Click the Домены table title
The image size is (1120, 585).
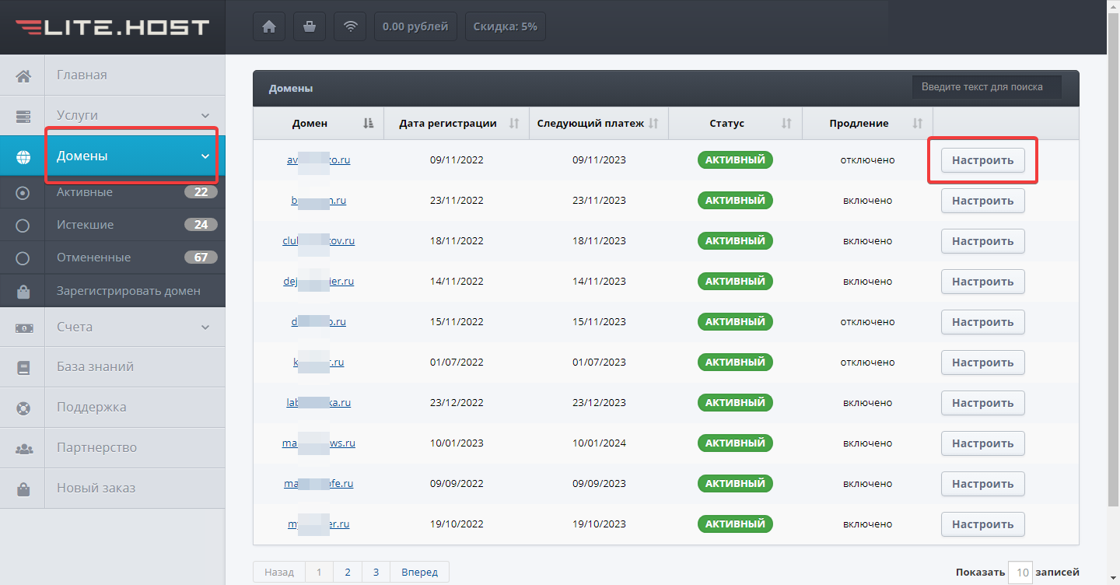click(291, 89)
